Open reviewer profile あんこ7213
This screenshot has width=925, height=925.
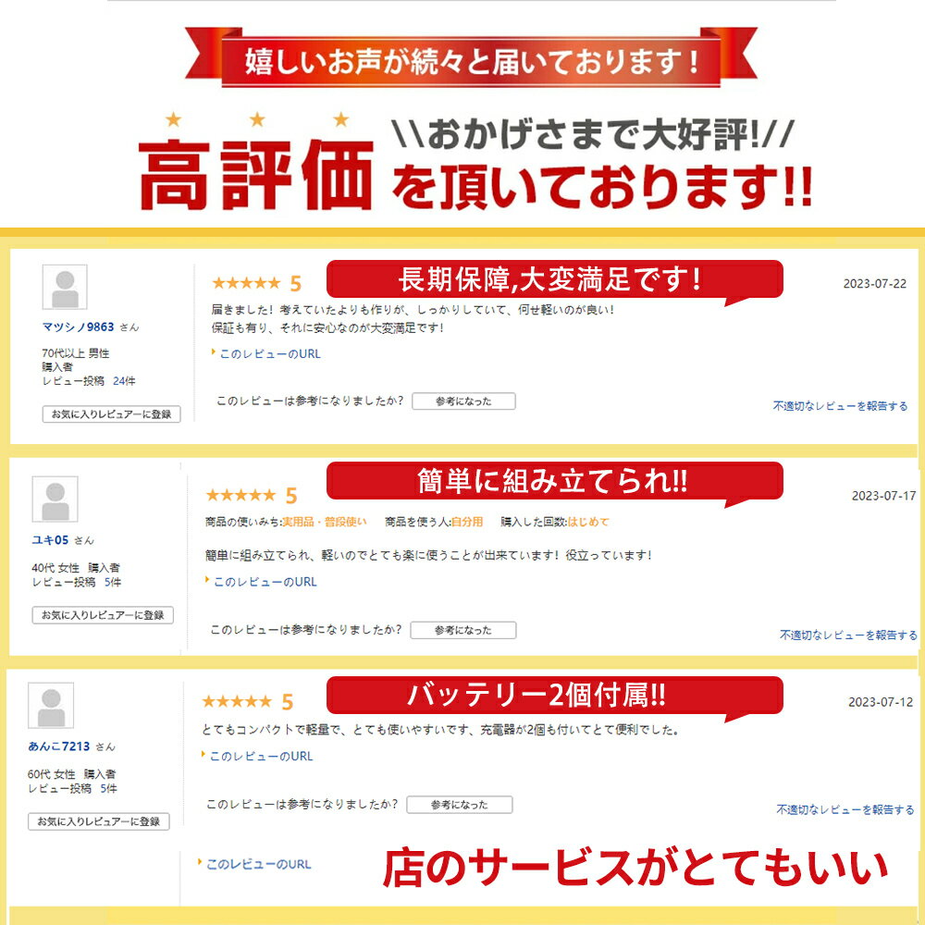point(59,746)
